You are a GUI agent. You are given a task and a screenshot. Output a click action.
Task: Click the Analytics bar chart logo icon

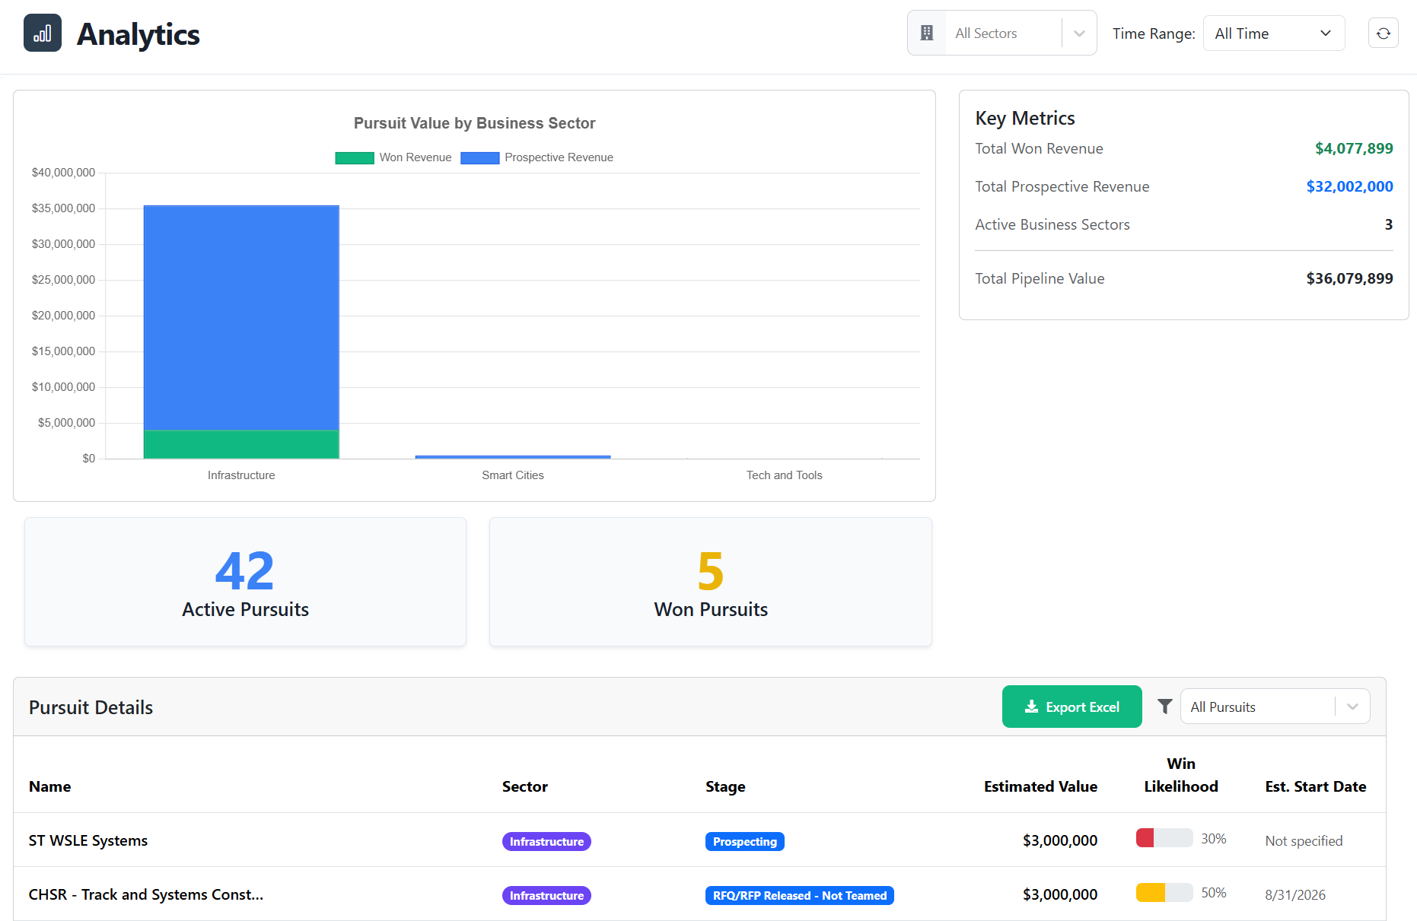43,33
